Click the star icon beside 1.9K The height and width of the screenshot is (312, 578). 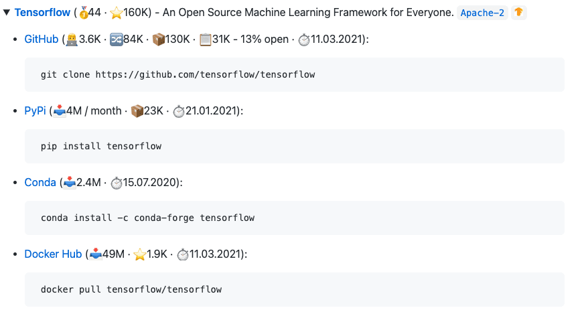click(x=140, y=254)
